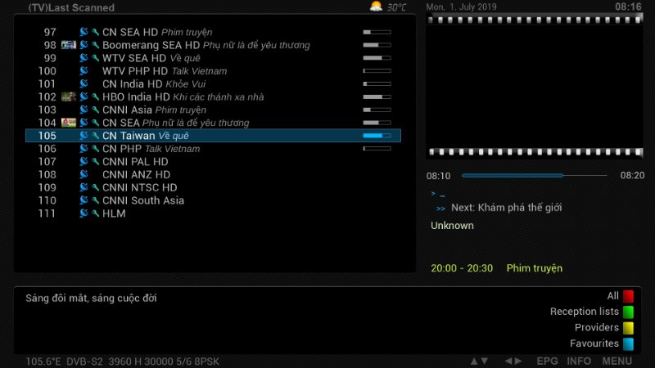
Task: Click up/down navigation arrows
Action: point(479,361)
